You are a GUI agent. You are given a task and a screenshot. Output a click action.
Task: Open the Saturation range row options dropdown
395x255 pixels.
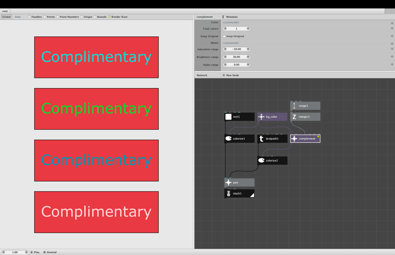tap(392, 49)
